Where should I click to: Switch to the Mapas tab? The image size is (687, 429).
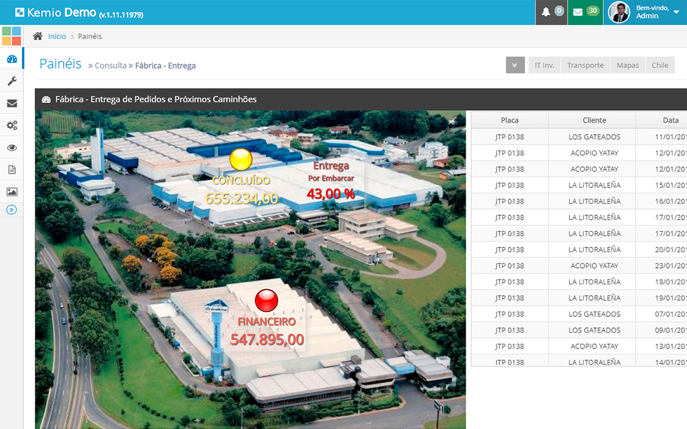pyautogui.click(x=628, y=65)
